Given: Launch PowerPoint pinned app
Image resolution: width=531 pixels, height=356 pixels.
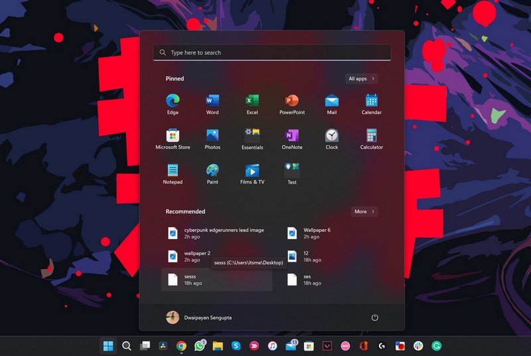Looking at the screenshot, I should 292,104.
